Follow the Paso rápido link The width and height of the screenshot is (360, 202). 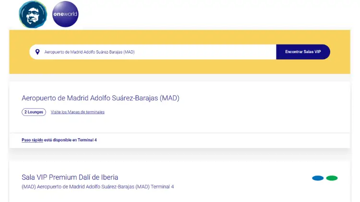click(32, 140)
